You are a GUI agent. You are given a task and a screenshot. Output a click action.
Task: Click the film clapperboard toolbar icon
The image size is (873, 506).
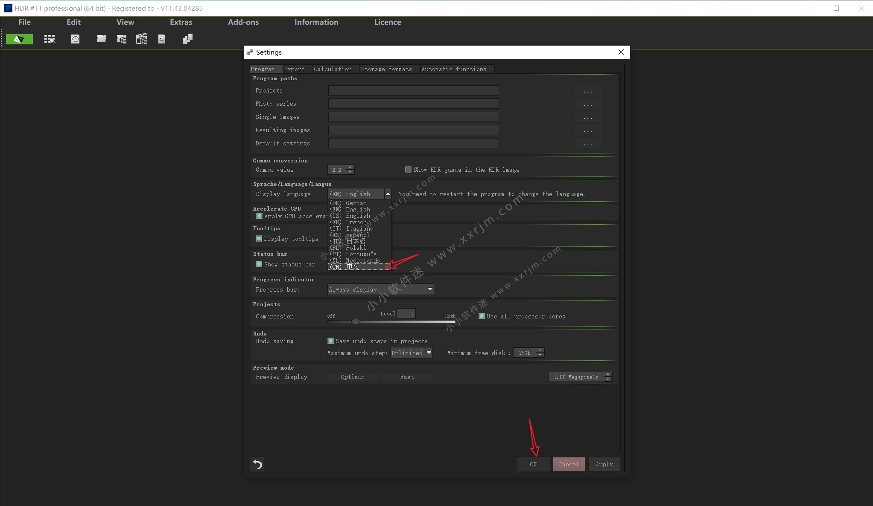pyautogui.click(x=141, y=39)
